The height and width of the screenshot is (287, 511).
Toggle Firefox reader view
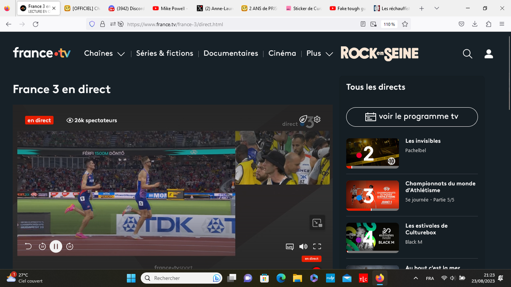[x=363, y=24]
